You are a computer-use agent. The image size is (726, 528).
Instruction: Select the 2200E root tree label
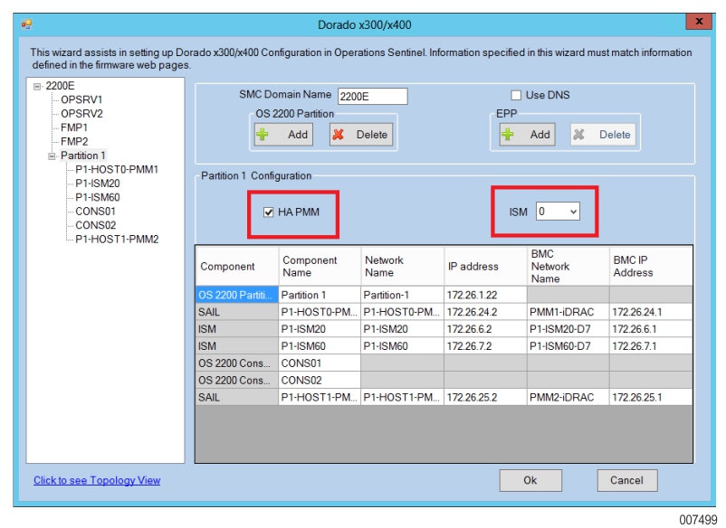point(60,86)
